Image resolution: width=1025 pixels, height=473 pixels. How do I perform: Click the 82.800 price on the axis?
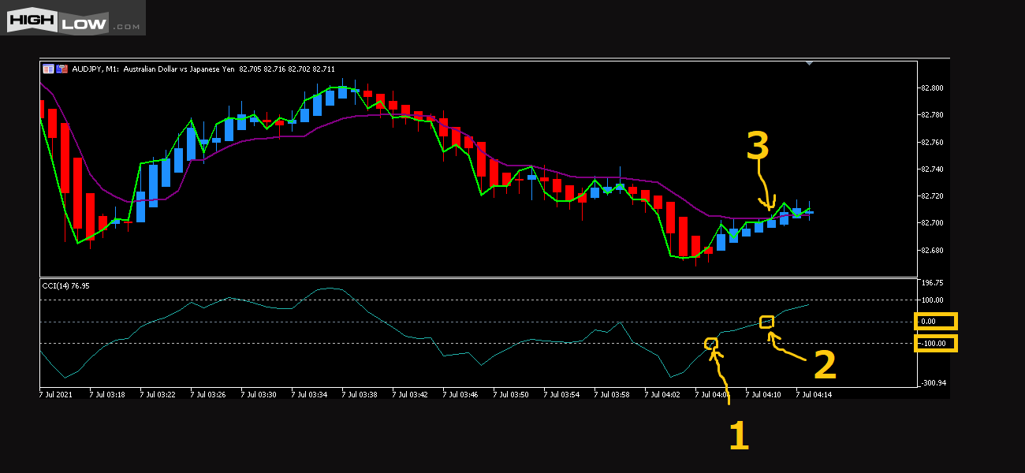click(931, 88)
